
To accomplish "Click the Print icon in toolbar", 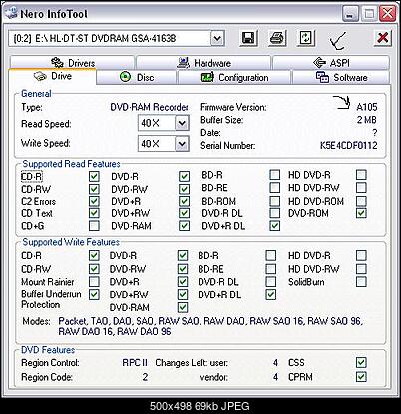I will coord(277,38).
